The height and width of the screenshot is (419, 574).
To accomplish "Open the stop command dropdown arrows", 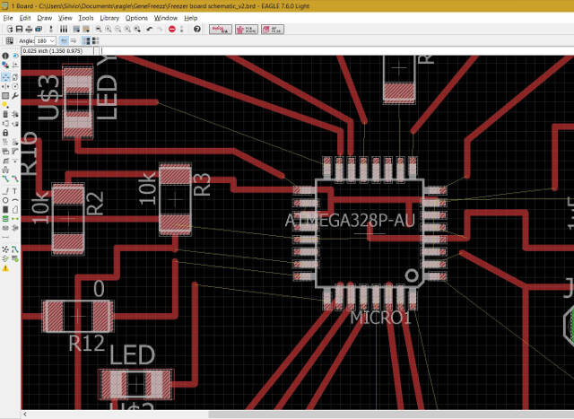I will [x=181, y=30].
